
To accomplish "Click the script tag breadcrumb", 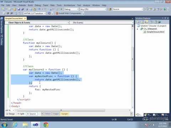I will pyautogui.click(x=65, y=114).
